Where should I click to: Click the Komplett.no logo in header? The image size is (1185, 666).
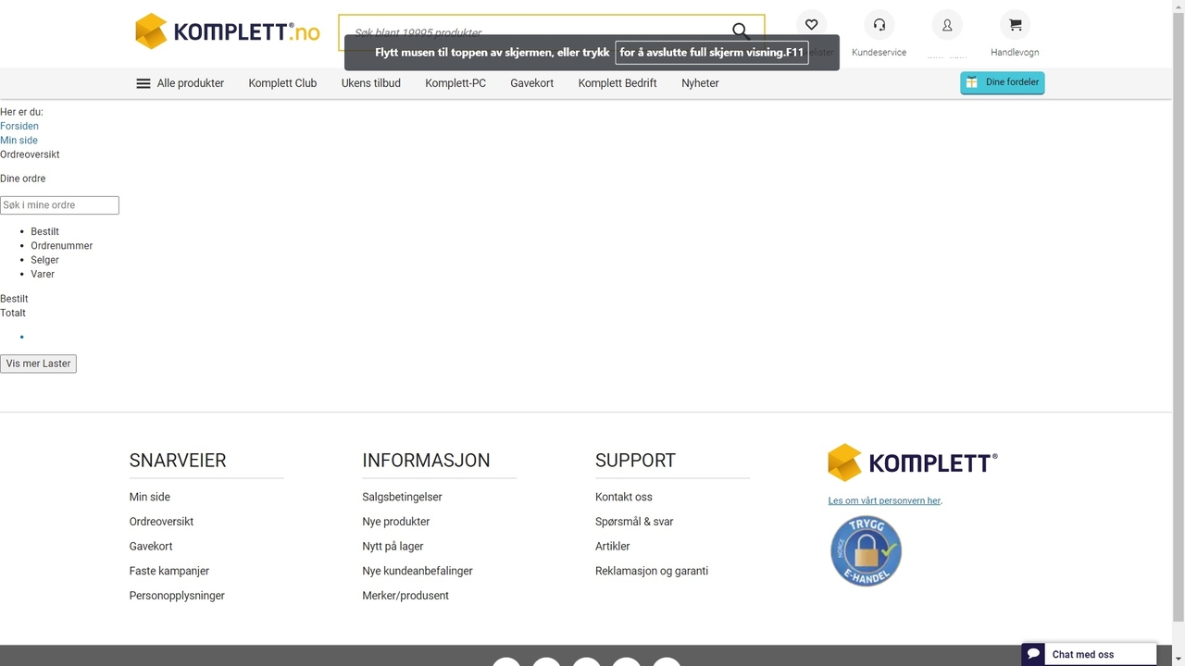(228, 31)
